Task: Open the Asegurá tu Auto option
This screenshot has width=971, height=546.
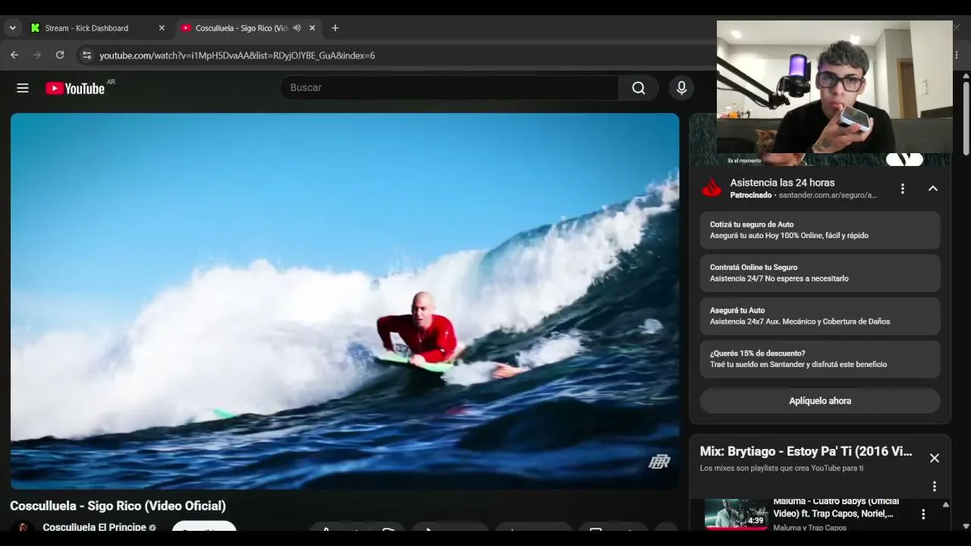Action: (820, 316)
